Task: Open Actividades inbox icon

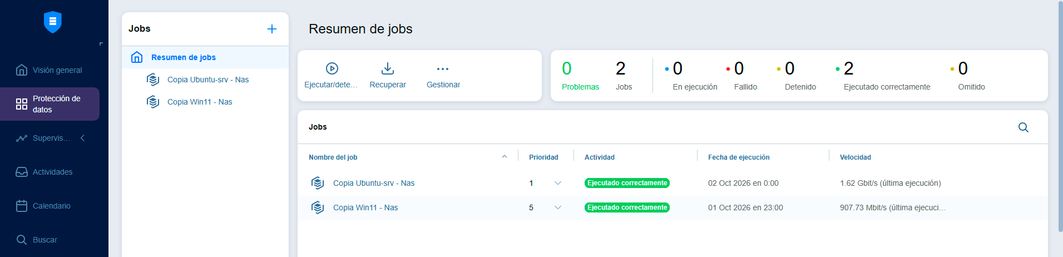Action: 22,172
